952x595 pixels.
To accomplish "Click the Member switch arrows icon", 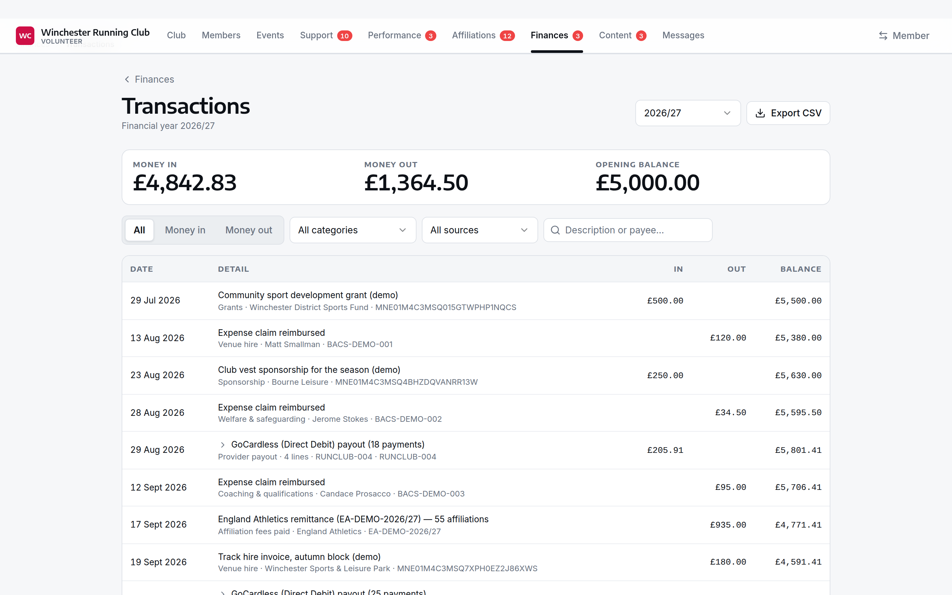I will coord(883,36).
